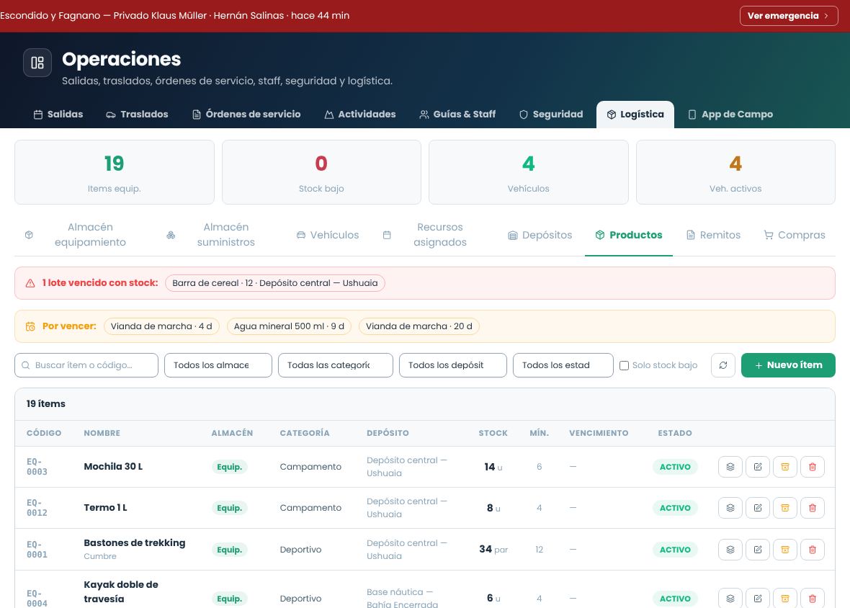Open the Vehículos subtab
This screenshot has height=608, width=850.
[328, 235]
